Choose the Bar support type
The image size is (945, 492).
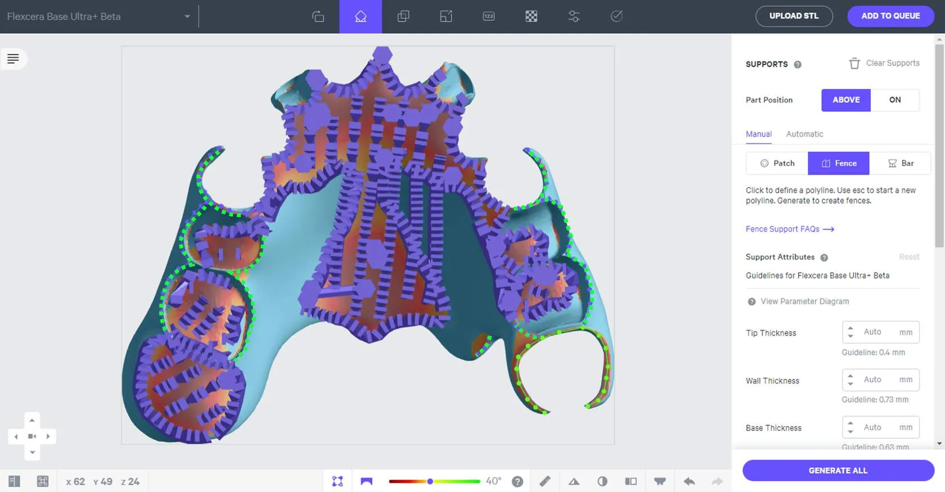[x=900, y=163]
